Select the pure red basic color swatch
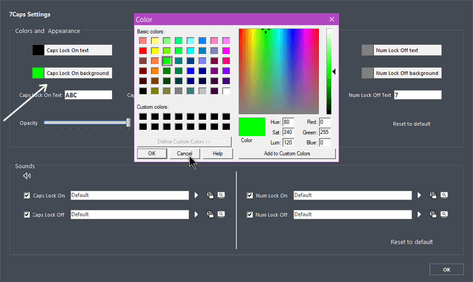 point(143,50)
